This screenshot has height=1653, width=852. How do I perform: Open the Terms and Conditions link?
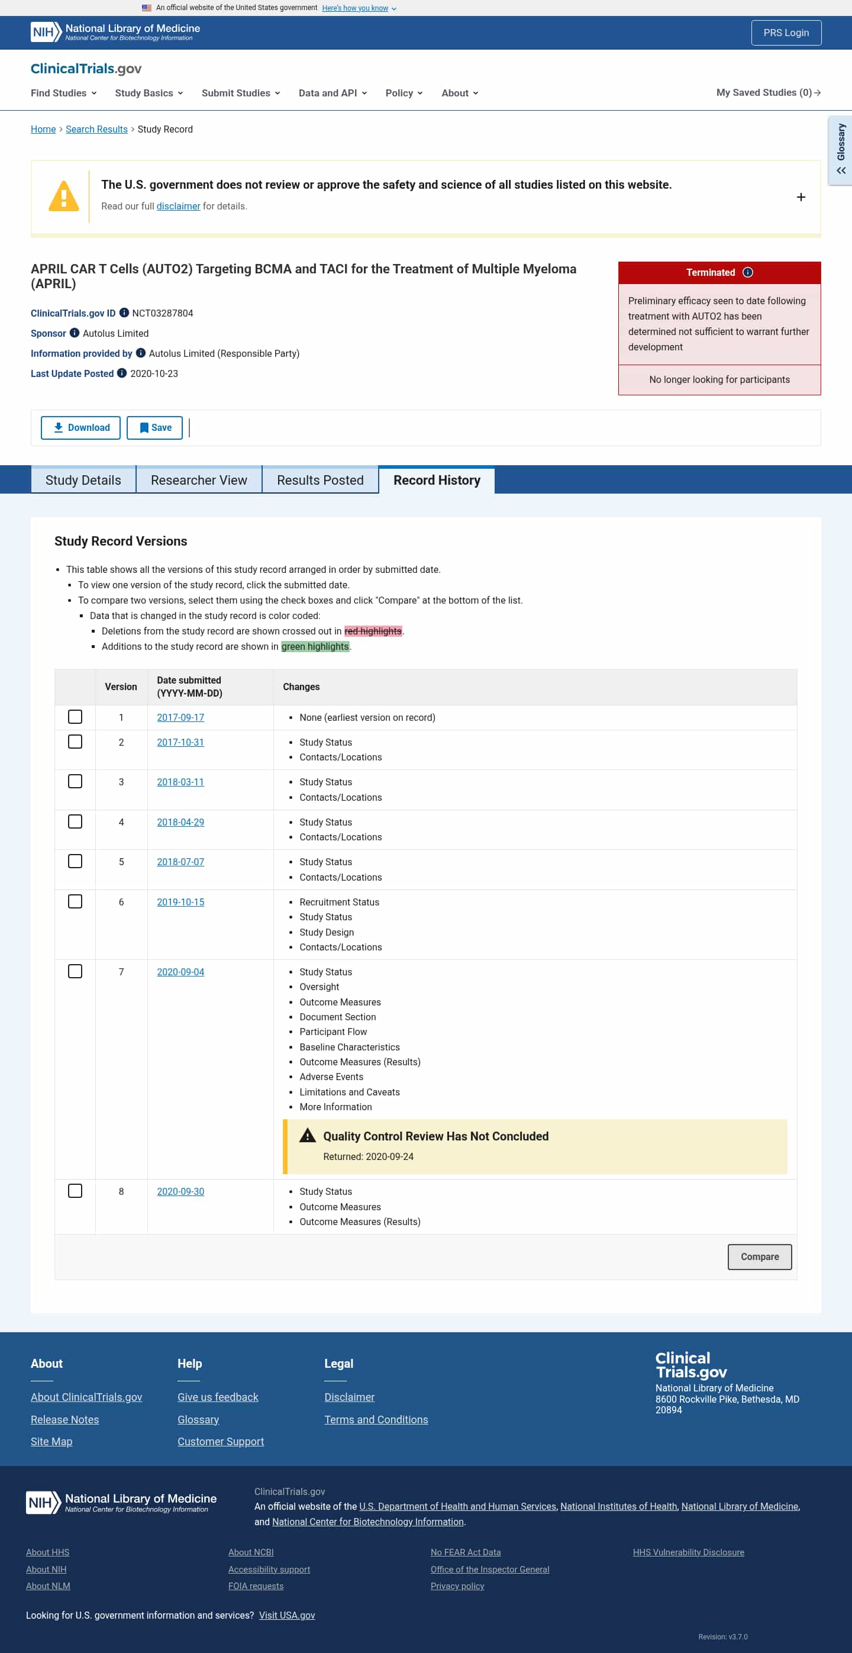coord(376,1419)
